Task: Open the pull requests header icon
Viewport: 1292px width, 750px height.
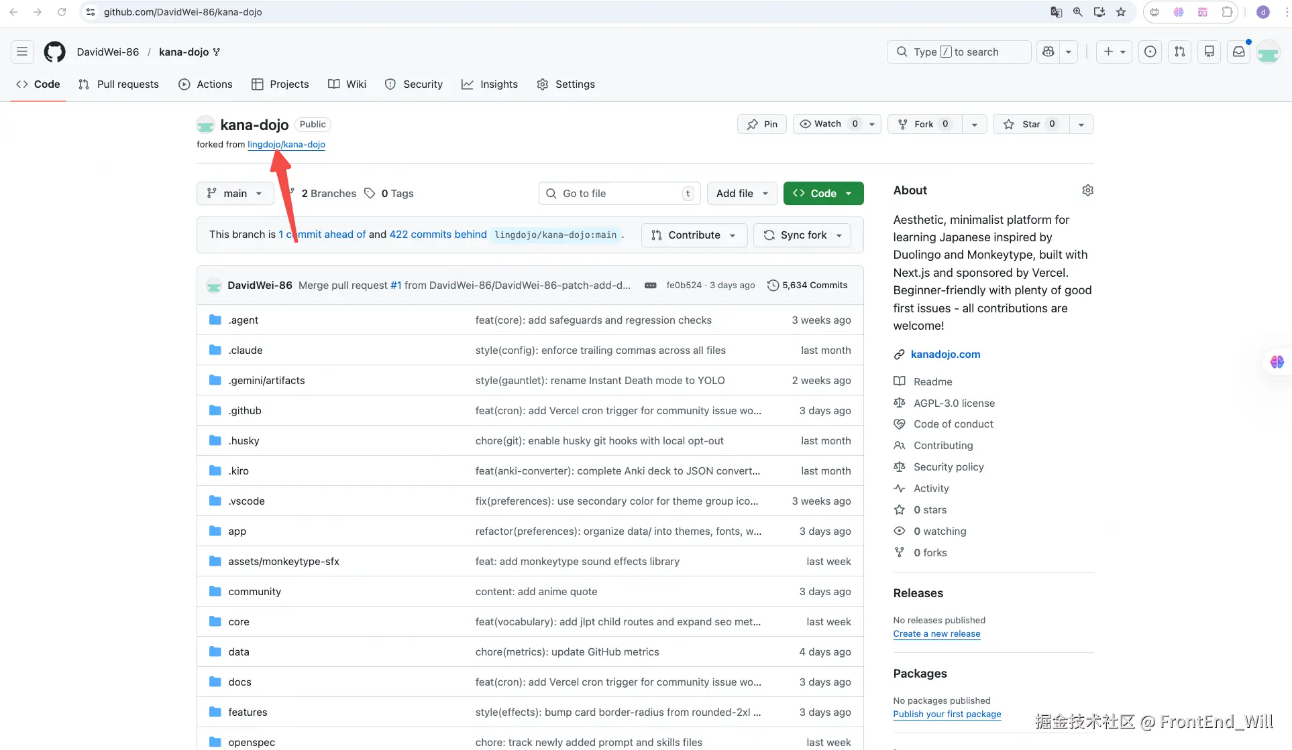Action: point(1179,52)
